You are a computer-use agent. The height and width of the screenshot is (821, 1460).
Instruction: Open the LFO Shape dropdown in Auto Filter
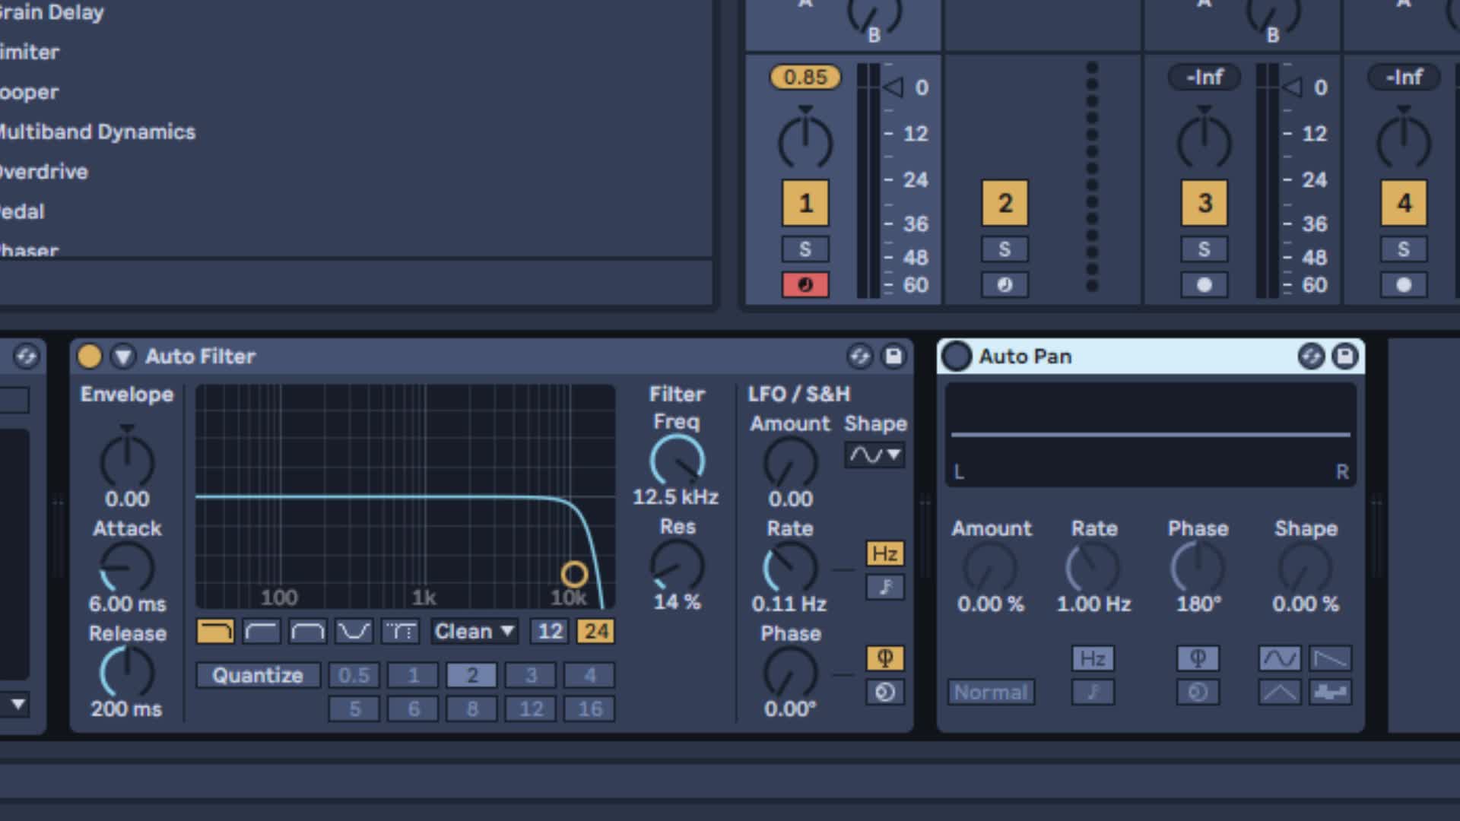tap(874, 455)
